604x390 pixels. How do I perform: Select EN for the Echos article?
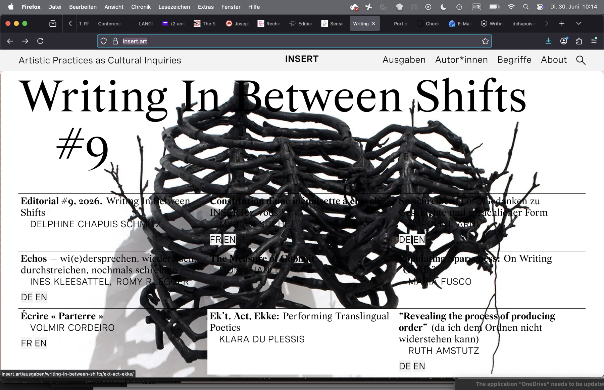point(41,297)
